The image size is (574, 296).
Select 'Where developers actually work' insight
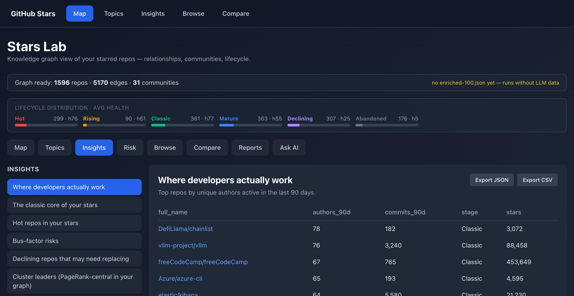pos(74,187)
